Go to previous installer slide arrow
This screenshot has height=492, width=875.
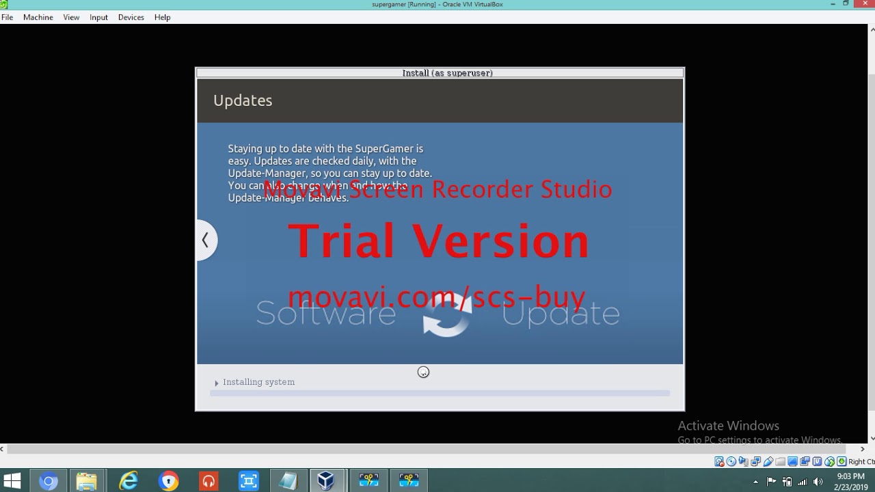(206, 240)
